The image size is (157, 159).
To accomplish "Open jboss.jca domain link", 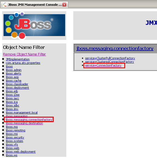I will pos(12,102).
